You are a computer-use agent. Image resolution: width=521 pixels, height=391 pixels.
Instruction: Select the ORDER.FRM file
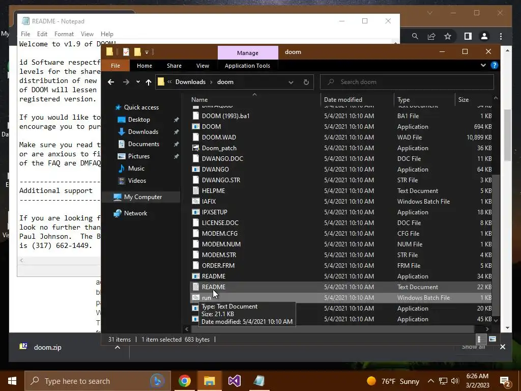click(x=218, y=265)
